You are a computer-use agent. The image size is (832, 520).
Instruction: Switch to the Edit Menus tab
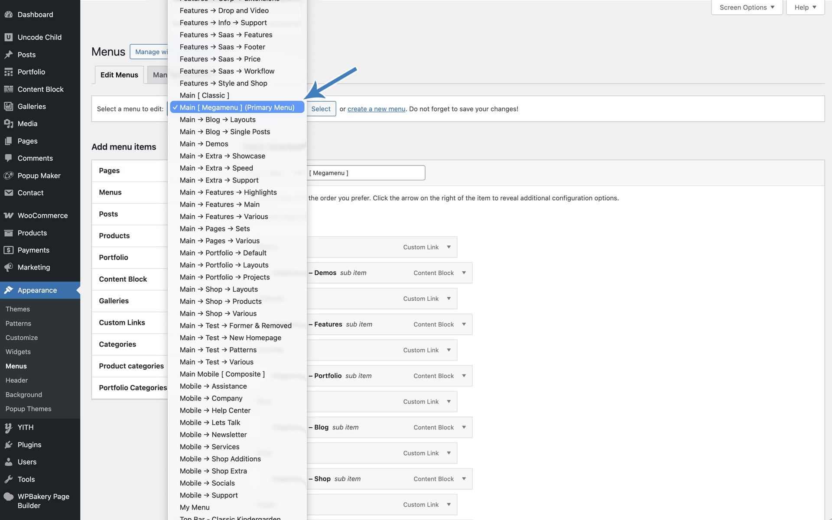(x=119, y=75)
